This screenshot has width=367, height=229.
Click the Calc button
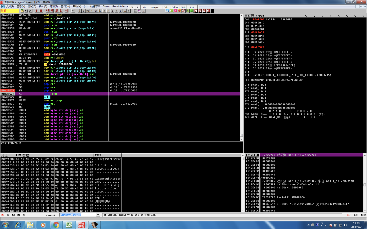166,7
